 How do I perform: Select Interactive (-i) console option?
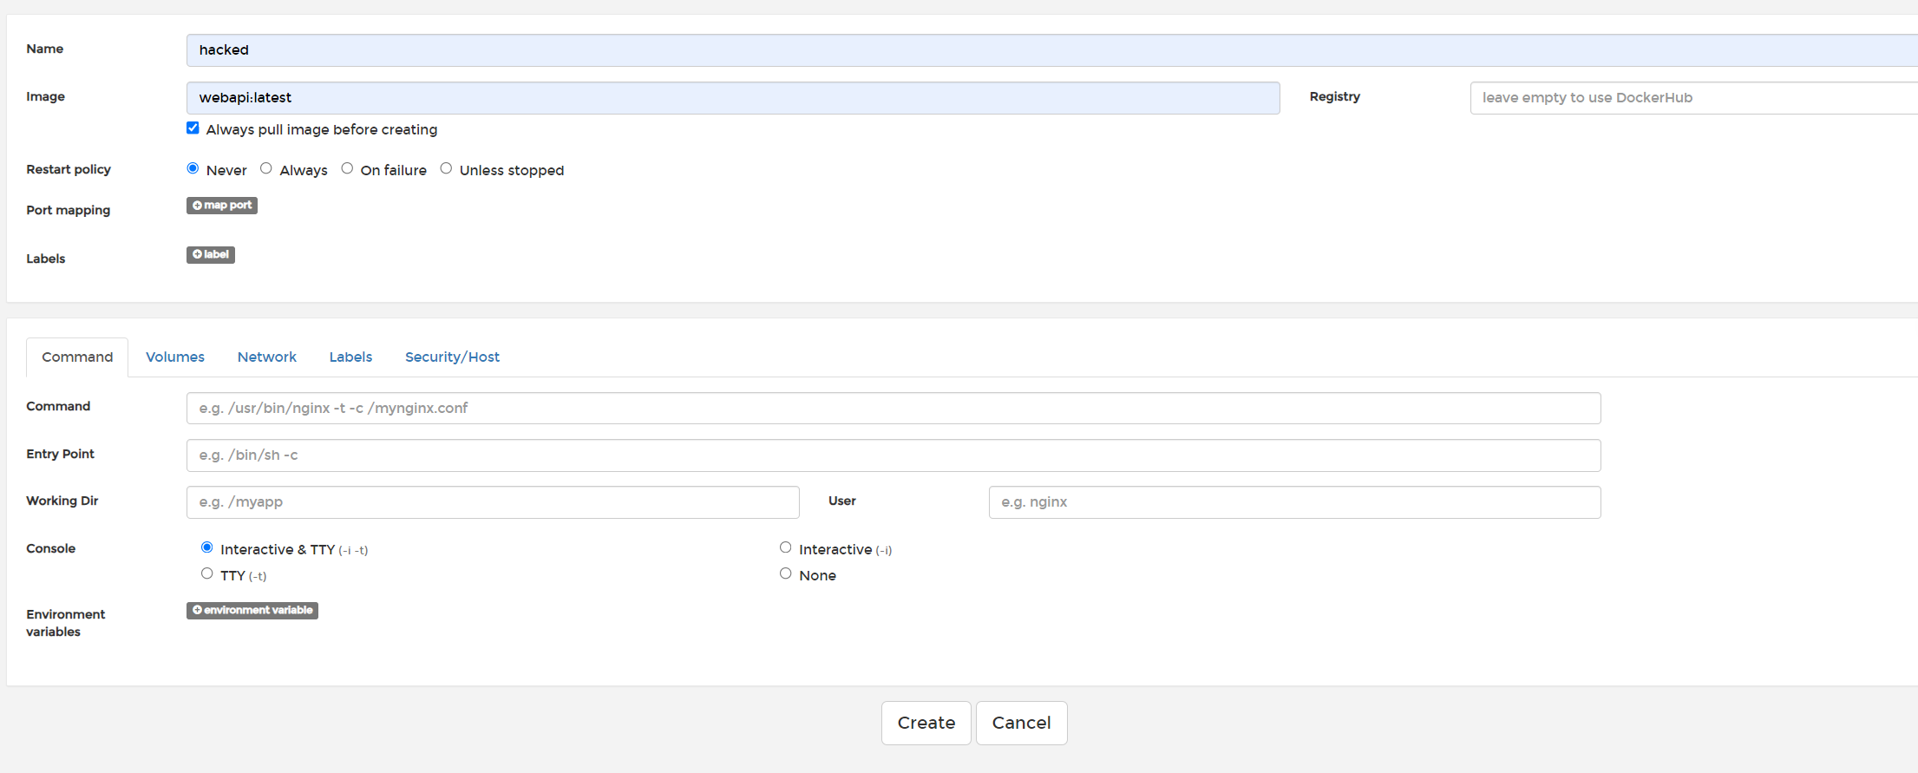(x=786, y=547)
